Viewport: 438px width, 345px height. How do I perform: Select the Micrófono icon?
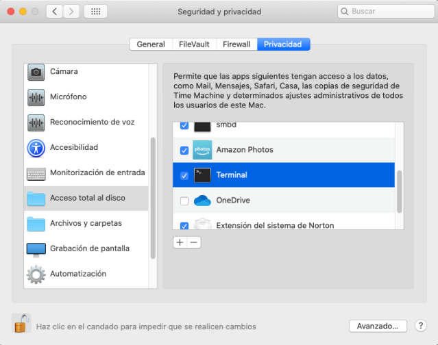(36, 97)
